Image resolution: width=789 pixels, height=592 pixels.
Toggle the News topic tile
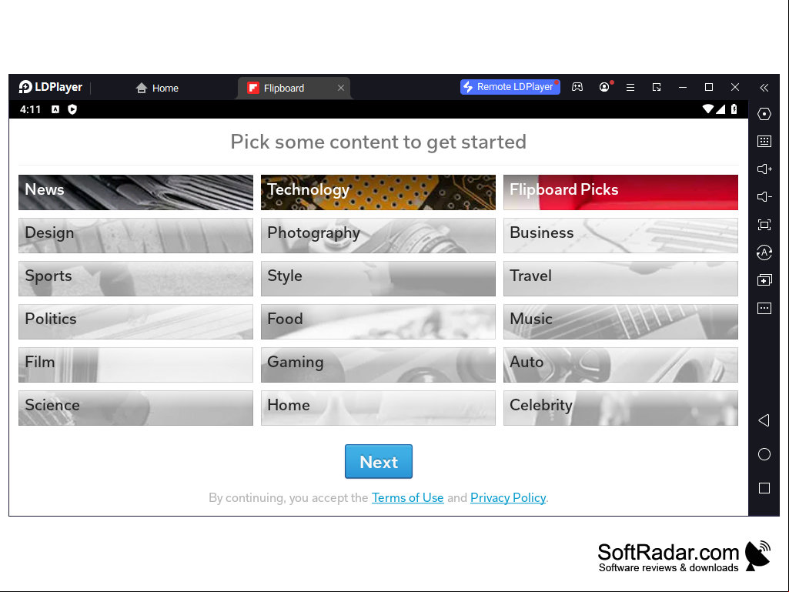click(x=135, y=192)
